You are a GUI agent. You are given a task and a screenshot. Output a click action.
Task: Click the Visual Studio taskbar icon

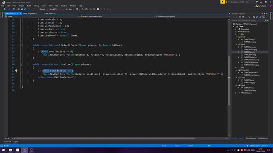(x=25, y=150)
